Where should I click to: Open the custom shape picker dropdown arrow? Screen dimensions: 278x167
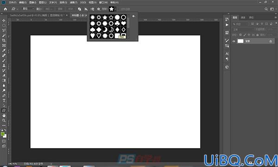pyautogui.click(x=115, y=9)
